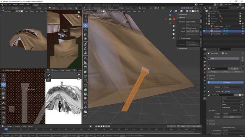
Task: Toggle visibility eye of selected Kerva Plates row
Action: 243,31
